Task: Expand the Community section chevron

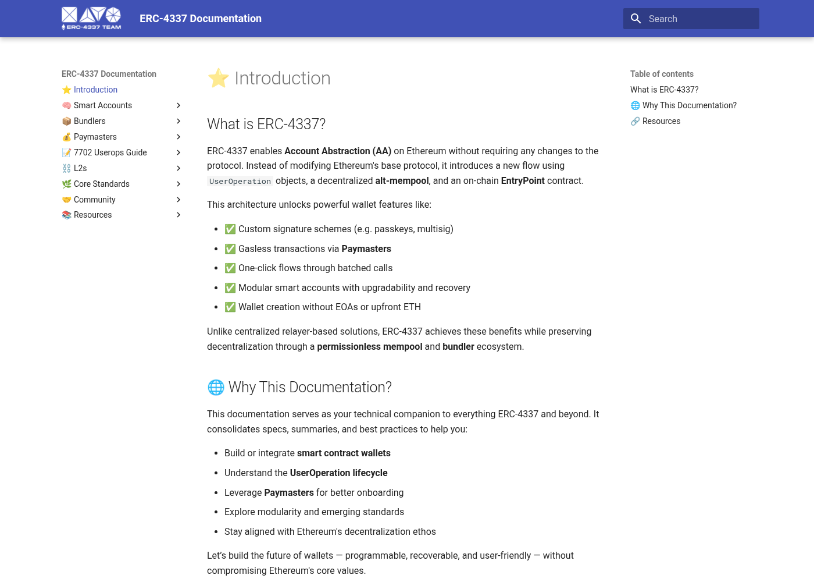Action: pyautogui.click(x=178, y=200)
